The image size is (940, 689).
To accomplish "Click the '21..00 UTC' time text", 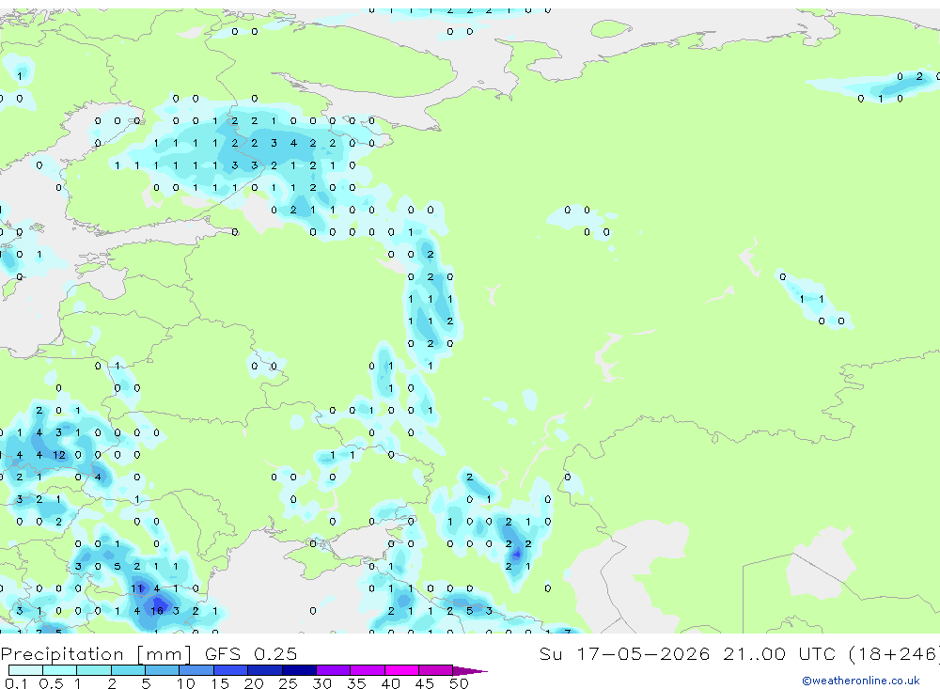I will click(x=781, y=653).
